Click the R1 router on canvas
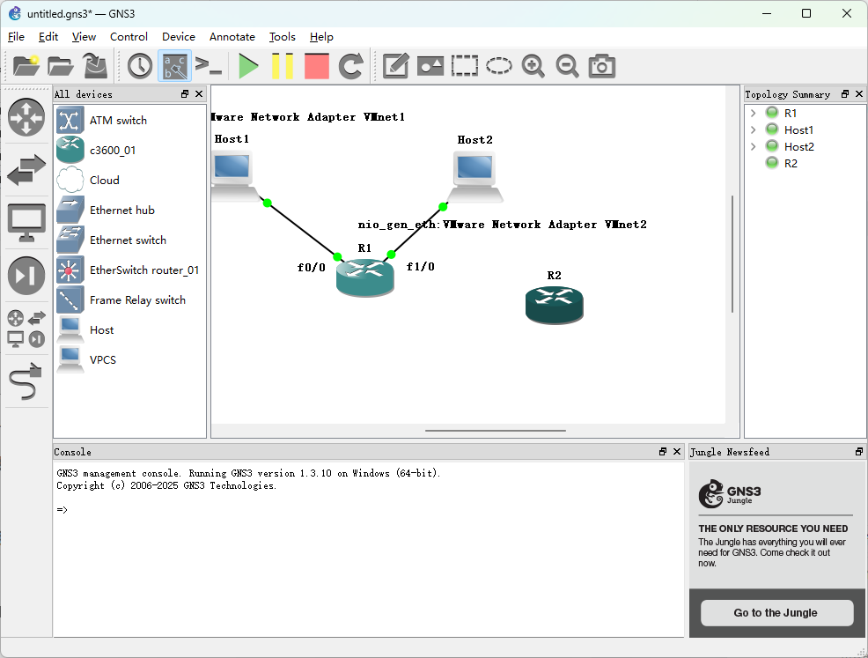The image size is (868, 658). click(364, 277)
